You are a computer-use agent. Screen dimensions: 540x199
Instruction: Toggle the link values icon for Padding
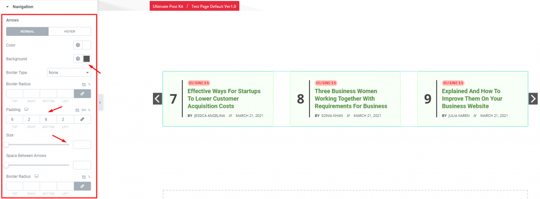tap(82, 120)
